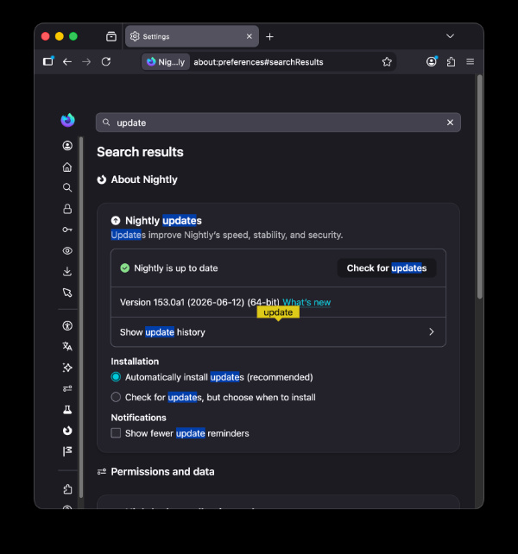Open the Accessibility category icon
Viewport: 518px width, 554px height.
pos(67,325)
